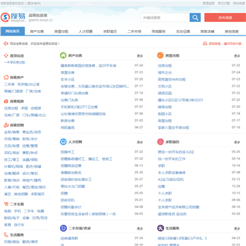The image size is (246, 246).
Task: Open the 交友征婚 navigation tab
Action: coord(183,31)
